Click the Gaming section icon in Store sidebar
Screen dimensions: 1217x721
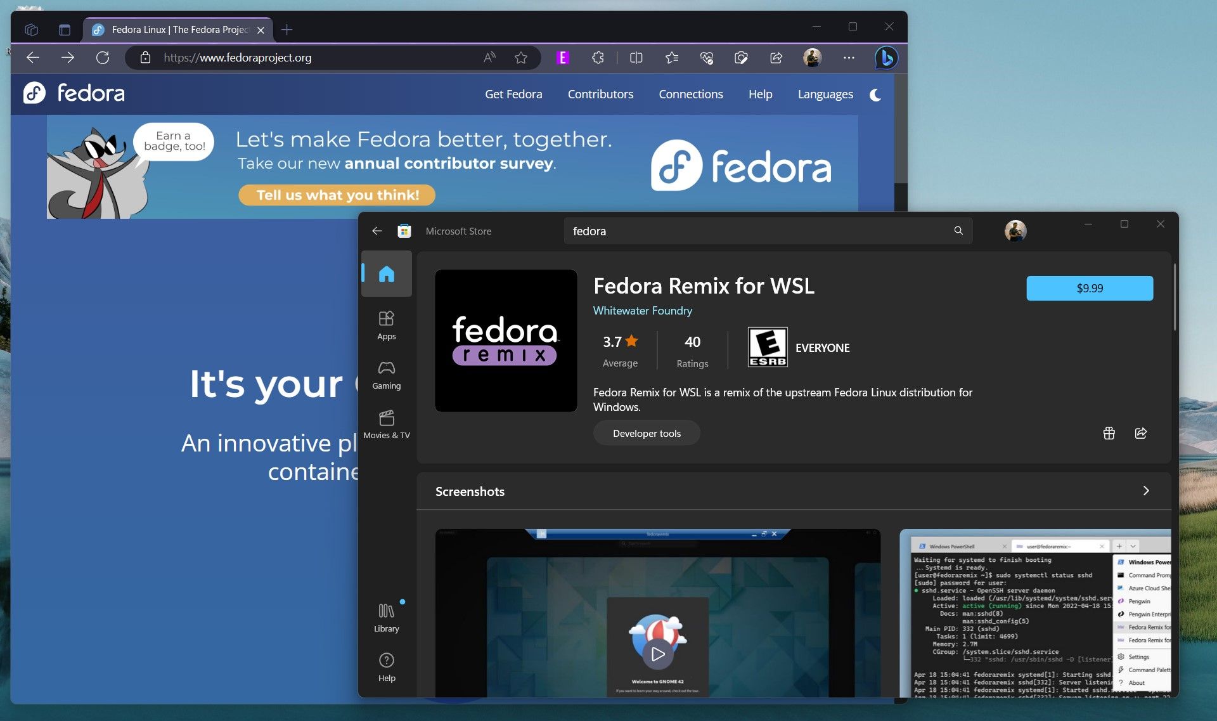point(386,372)
